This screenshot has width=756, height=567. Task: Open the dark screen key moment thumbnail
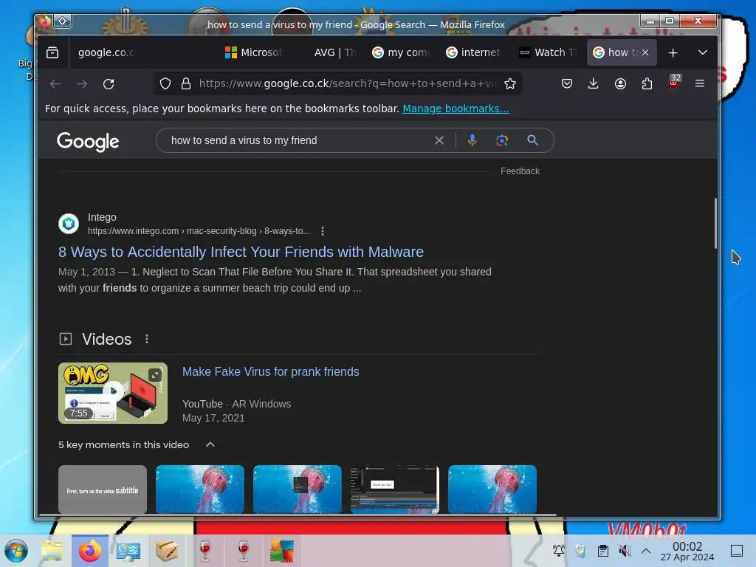[x=395, y=489]
